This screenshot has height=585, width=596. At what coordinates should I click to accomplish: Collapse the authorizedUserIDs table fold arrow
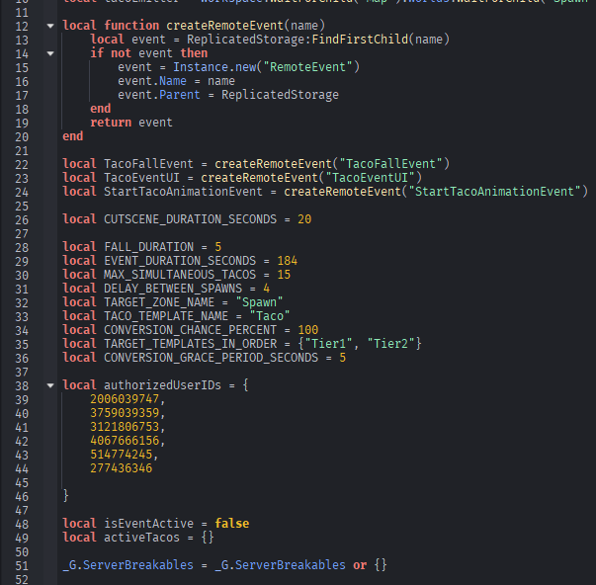50,385
